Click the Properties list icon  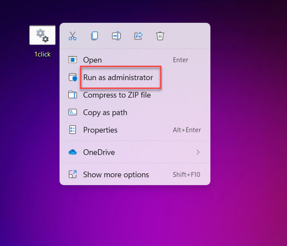click(73, 130)
